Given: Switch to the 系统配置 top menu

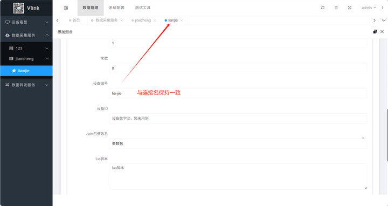Looking at the screenshot, I should coord(116,8).
